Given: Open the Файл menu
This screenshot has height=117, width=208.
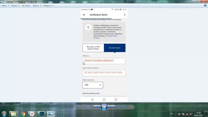Looking at the screenshot, I should 5,6.
